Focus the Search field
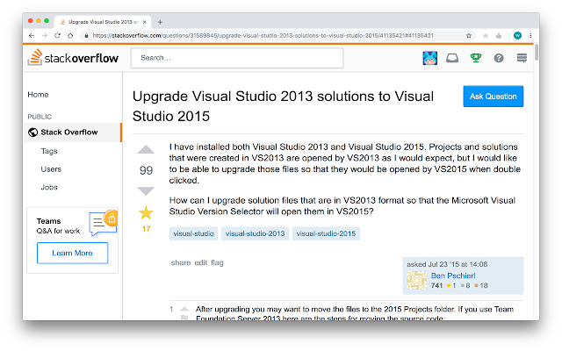Image resolution: width=562 pixels, height=351 pixels. point(237,58)
